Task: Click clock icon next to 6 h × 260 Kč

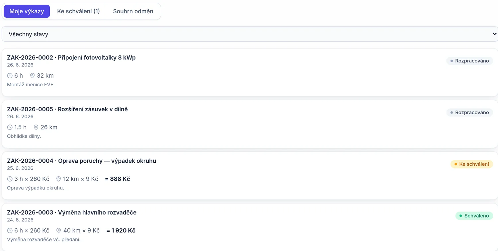Action: [x=10, y=230]
